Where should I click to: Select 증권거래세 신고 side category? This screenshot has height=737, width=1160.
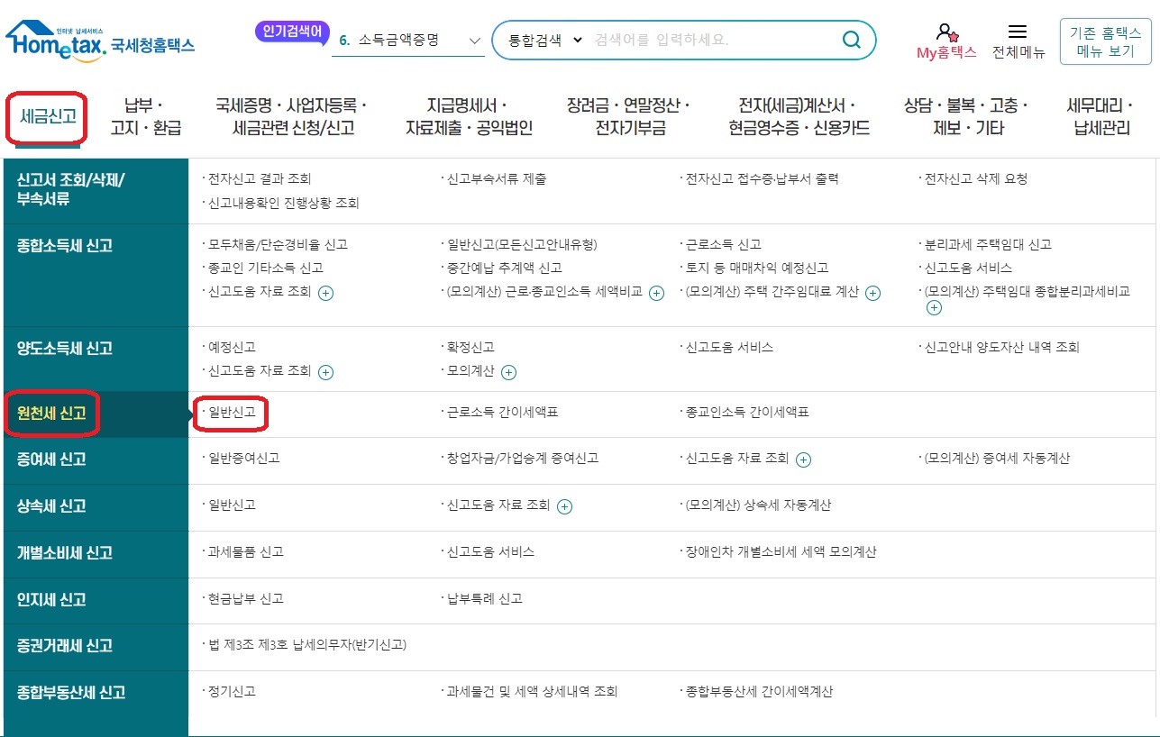(x=96, y=647)
